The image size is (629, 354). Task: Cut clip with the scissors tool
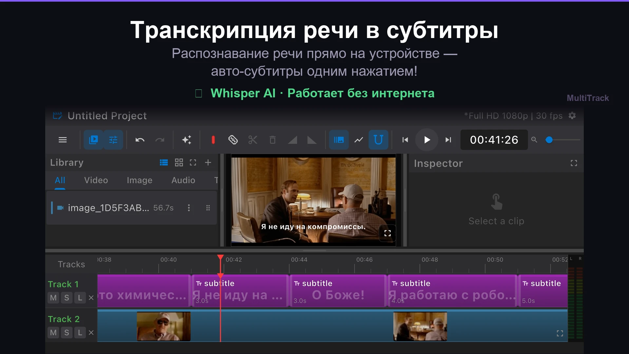coord(253,140)
